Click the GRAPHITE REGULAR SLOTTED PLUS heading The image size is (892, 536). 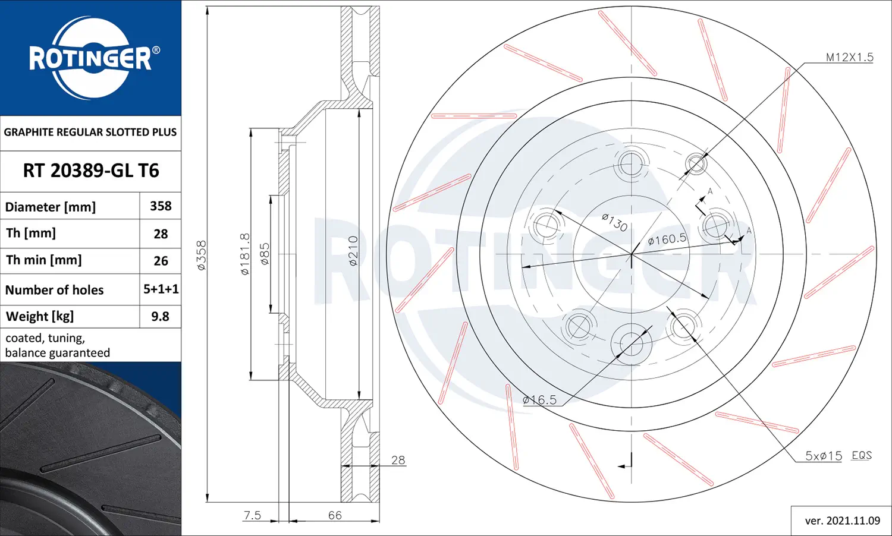(x=90, y=132)
